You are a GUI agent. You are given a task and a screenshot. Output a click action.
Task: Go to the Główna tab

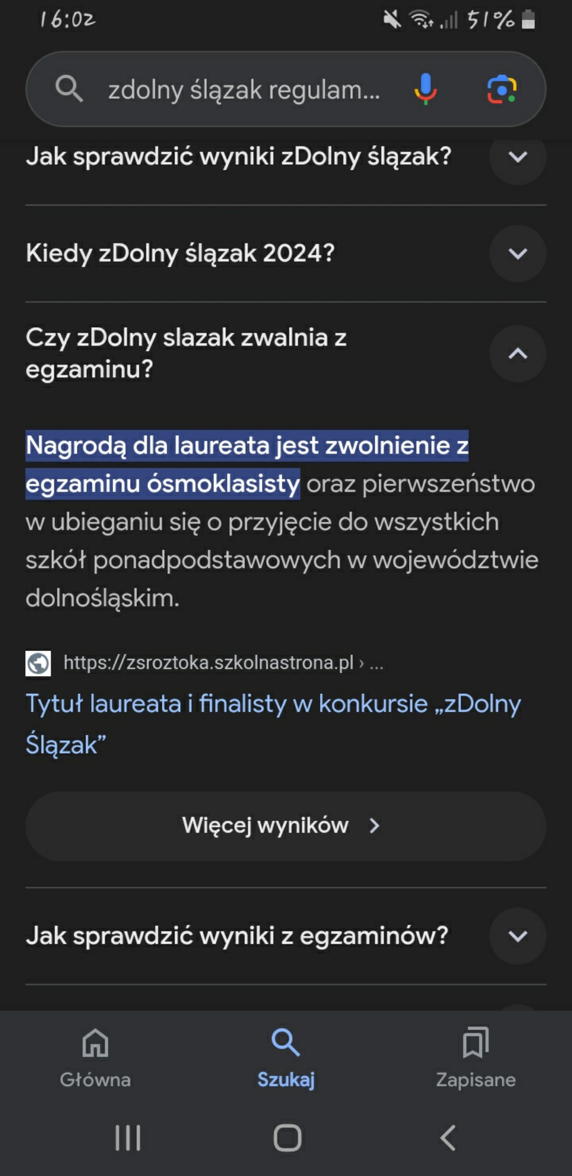point(96,1057)
